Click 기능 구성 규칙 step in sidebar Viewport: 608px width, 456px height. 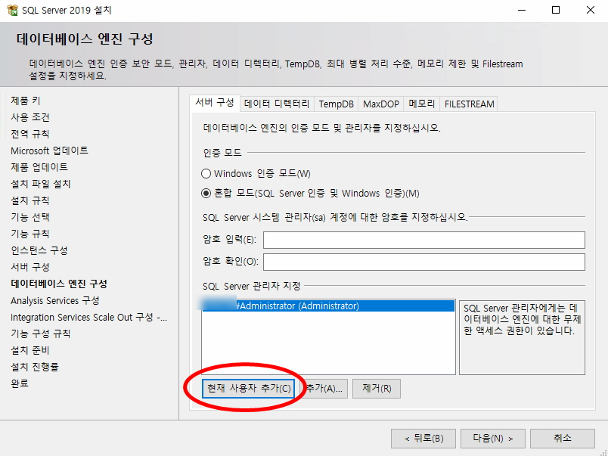41,333
